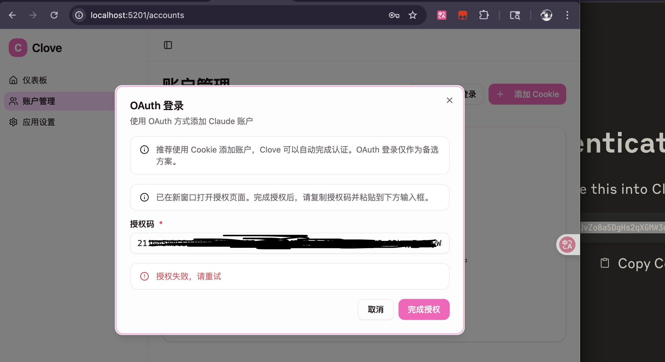Image resolution: width=665 pixels, height=362 pixels.
Task: Open the browser profile avatar
Action: [546, 15]
